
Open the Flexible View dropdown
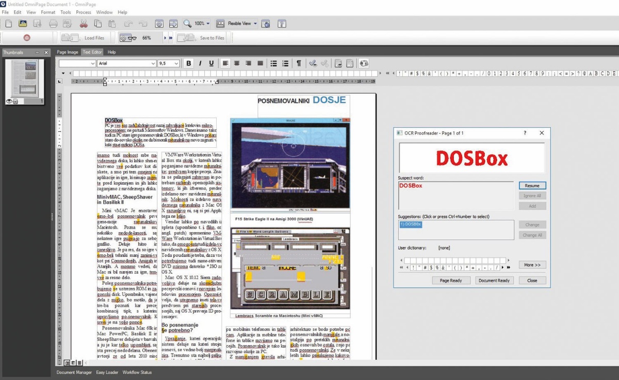(255, 24)
